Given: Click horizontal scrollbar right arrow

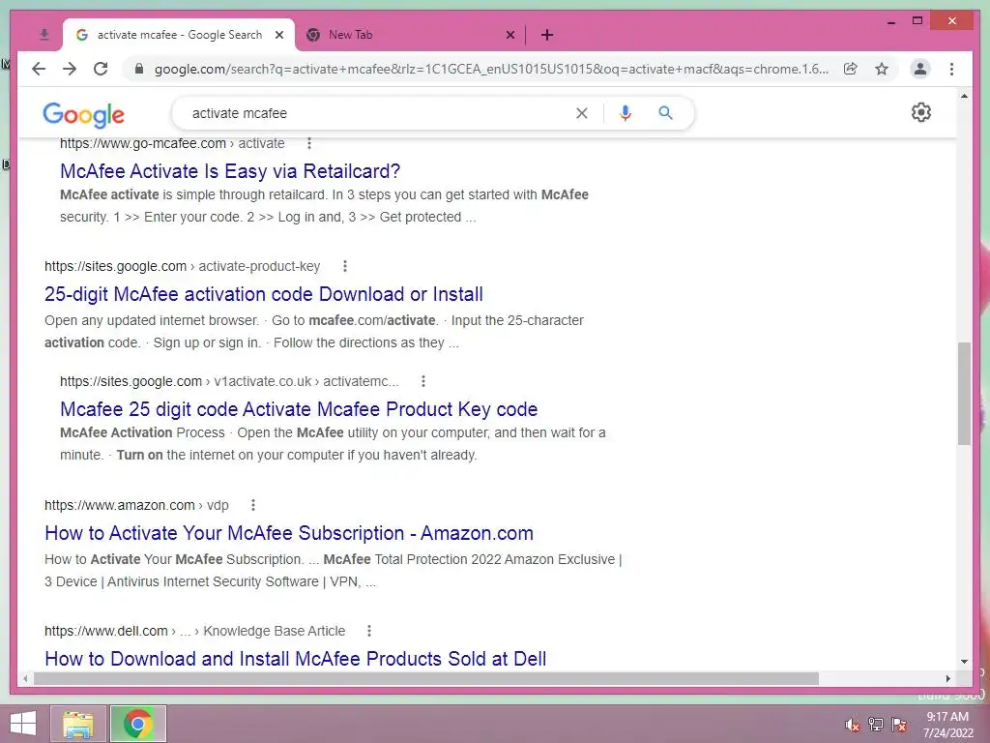Looking at the screenshot, I should 947,678.
